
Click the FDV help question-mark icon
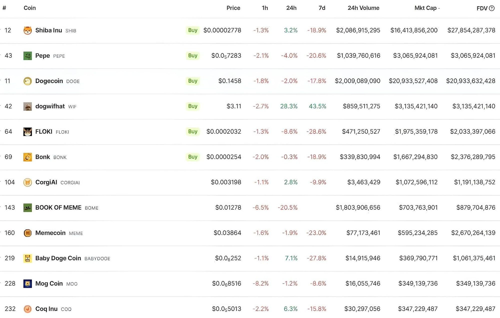[x=491, y=8]
